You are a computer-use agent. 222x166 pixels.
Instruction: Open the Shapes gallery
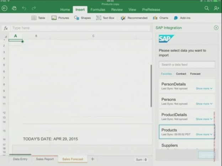pos(83,18)
